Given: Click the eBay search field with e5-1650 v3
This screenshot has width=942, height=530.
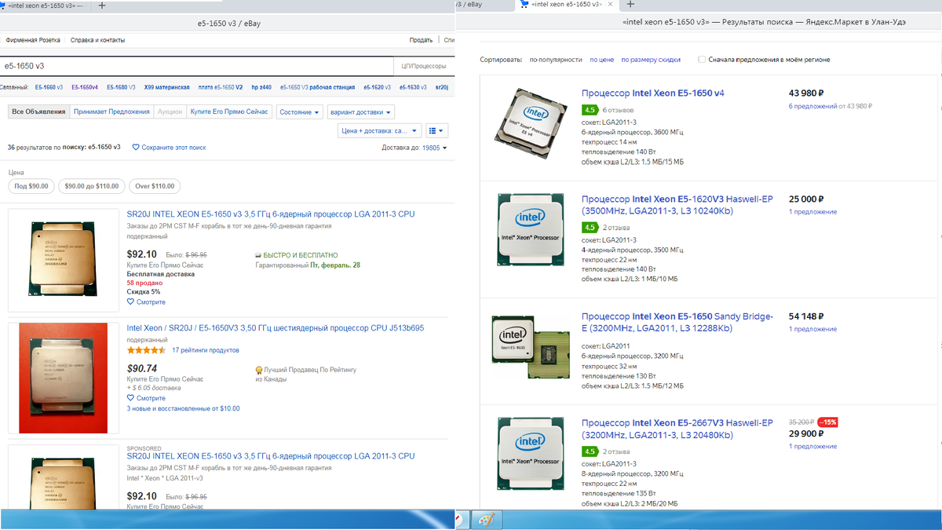Looking at the screenshot, I should pyautogui.click(x=196, y=66).
